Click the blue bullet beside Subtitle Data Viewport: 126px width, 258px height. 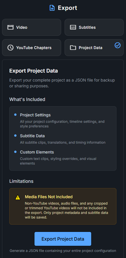tap(15, 136)
